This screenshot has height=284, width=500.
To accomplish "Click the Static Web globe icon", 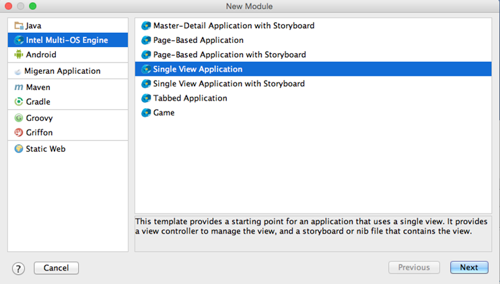I will [19, 148].
